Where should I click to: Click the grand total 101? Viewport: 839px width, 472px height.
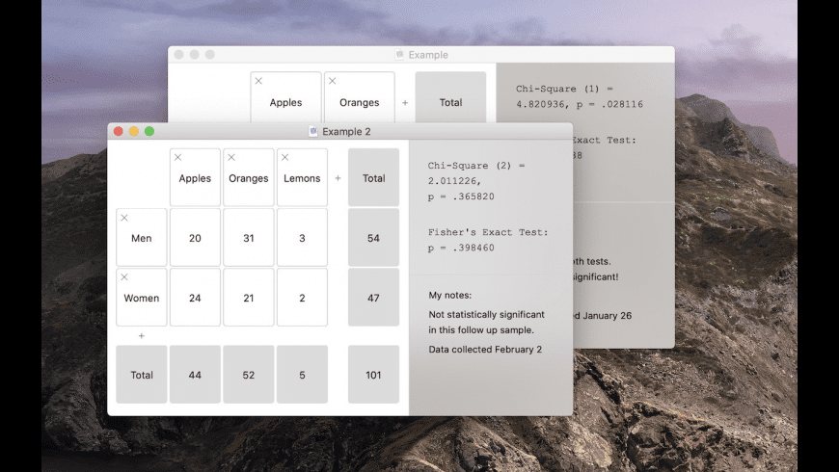coord(373,375)
